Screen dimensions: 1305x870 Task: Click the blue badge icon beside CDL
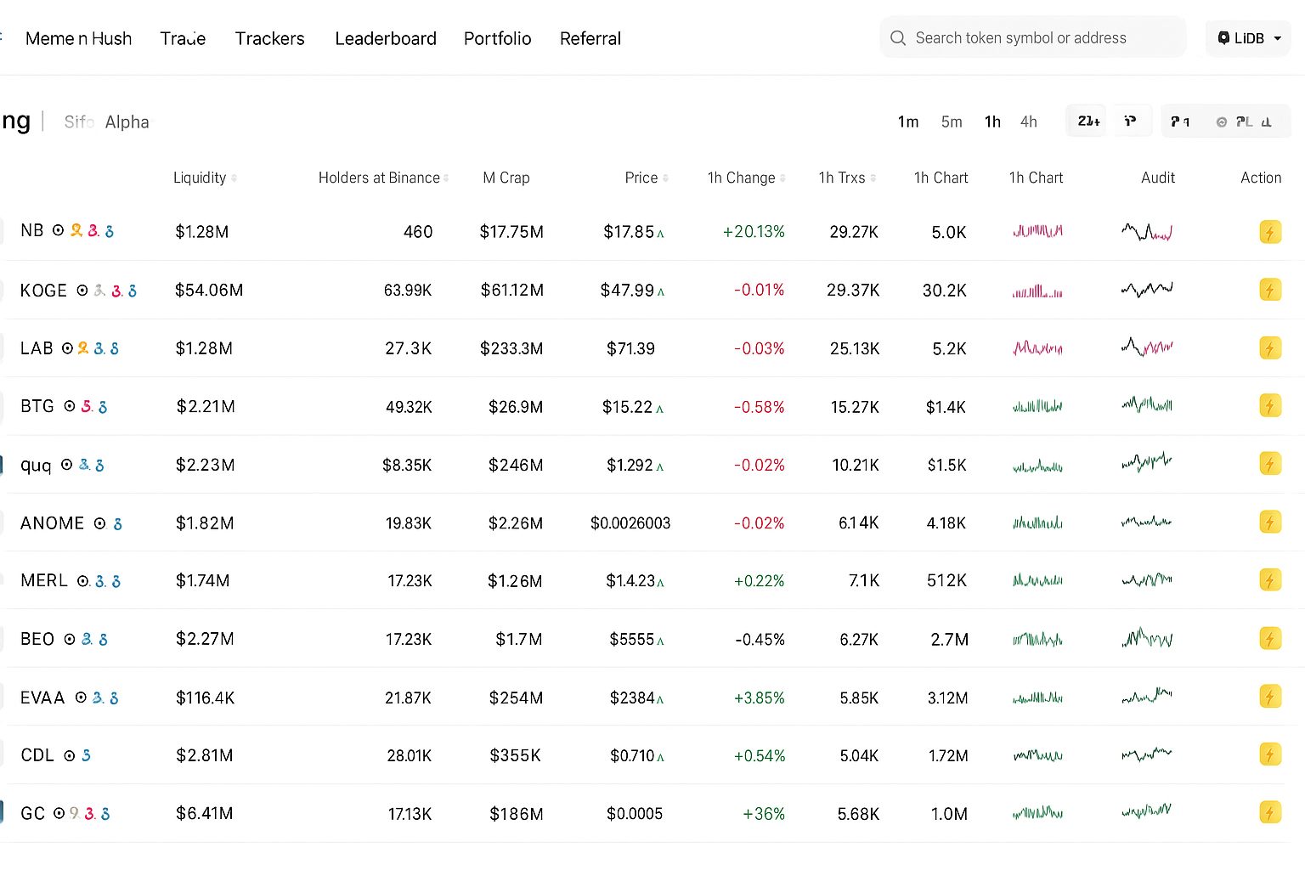[x=86, y=755]
